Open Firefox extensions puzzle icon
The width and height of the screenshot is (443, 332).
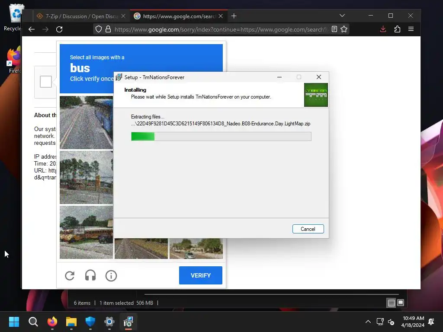(x=397, y=29)
